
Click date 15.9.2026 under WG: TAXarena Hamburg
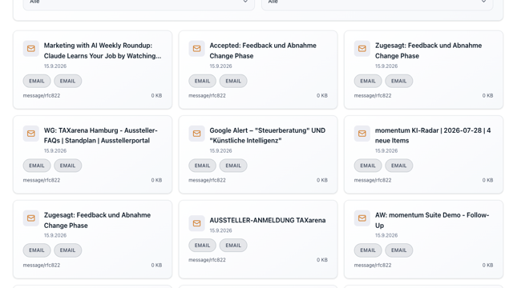point(55,151)
